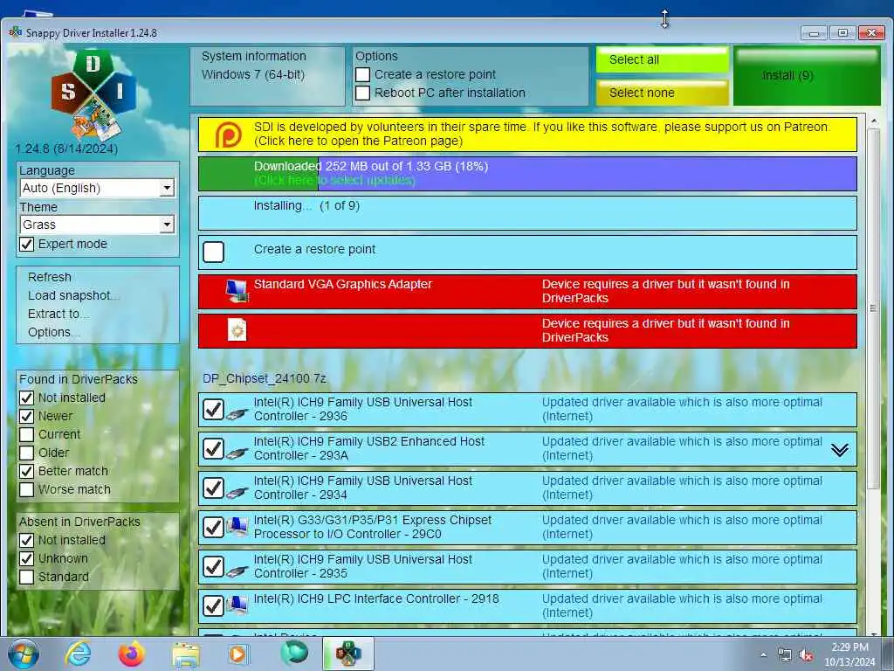Open Windows Start menu orb
894x671 pixels.
point(24,654)
